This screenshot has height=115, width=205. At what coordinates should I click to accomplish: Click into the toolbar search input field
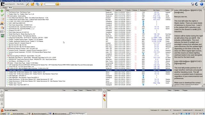(50, 4)
